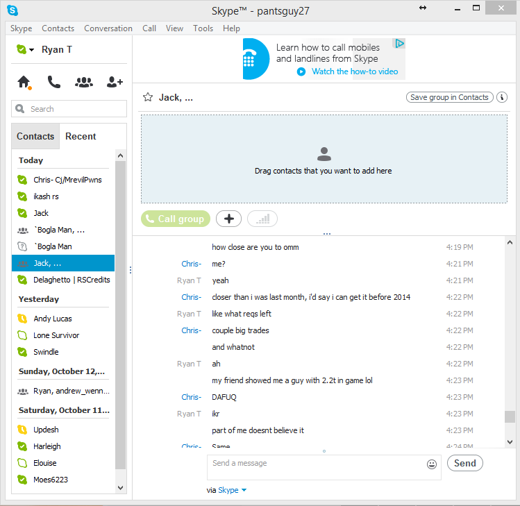The width and height of the screenshot is (520, 506).
Task: Click the status icon beside Elouise
Action: click(x=22, y=463)
